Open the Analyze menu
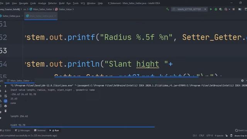247x139 pixels. click(x=42, y=3)
